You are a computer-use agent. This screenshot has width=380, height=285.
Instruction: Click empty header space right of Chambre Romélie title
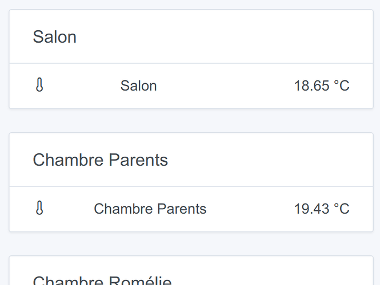pos(274,279)
